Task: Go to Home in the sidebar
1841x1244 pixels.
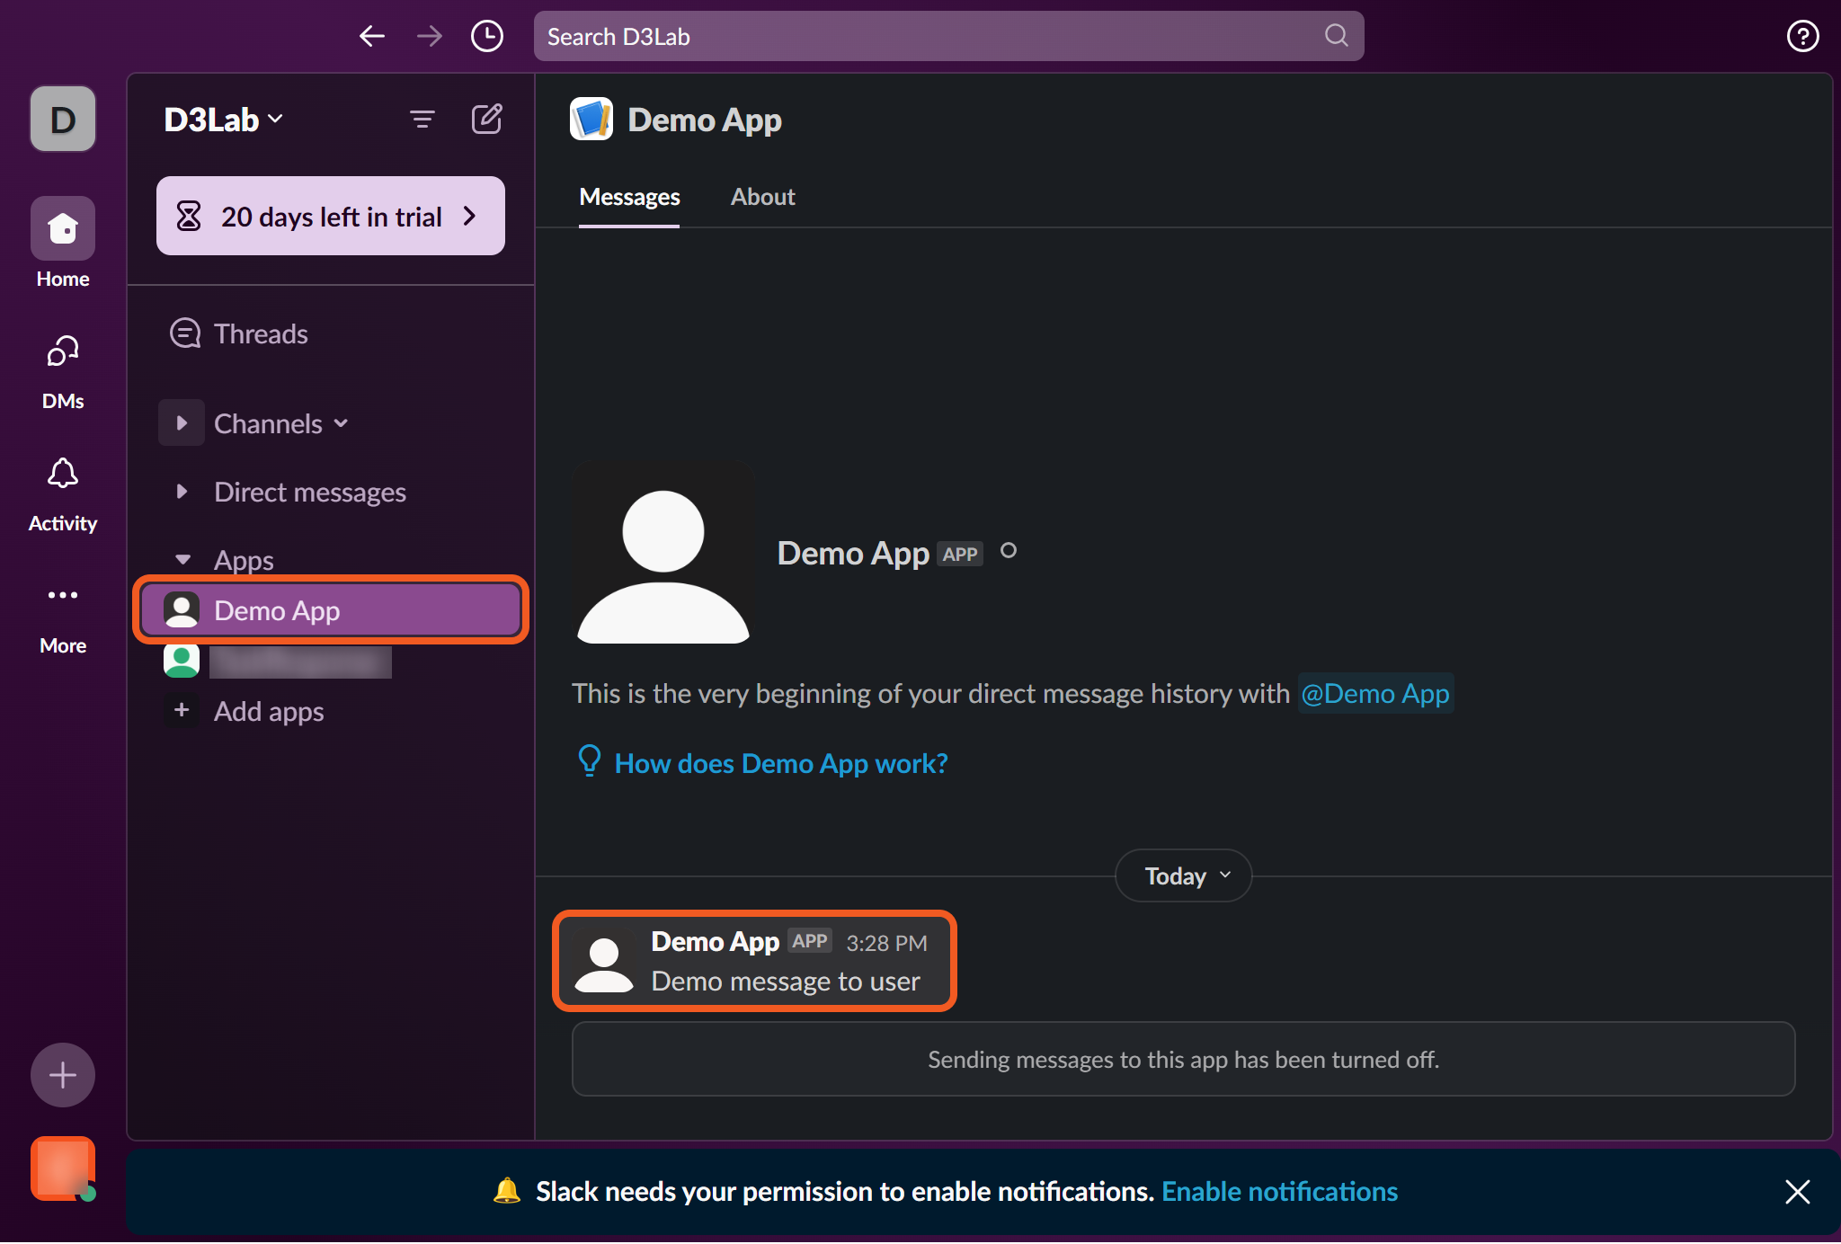Action: pos(62,229)
